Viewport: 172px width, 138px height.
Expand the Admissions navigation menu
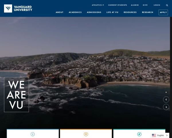[x=94, y=12]
